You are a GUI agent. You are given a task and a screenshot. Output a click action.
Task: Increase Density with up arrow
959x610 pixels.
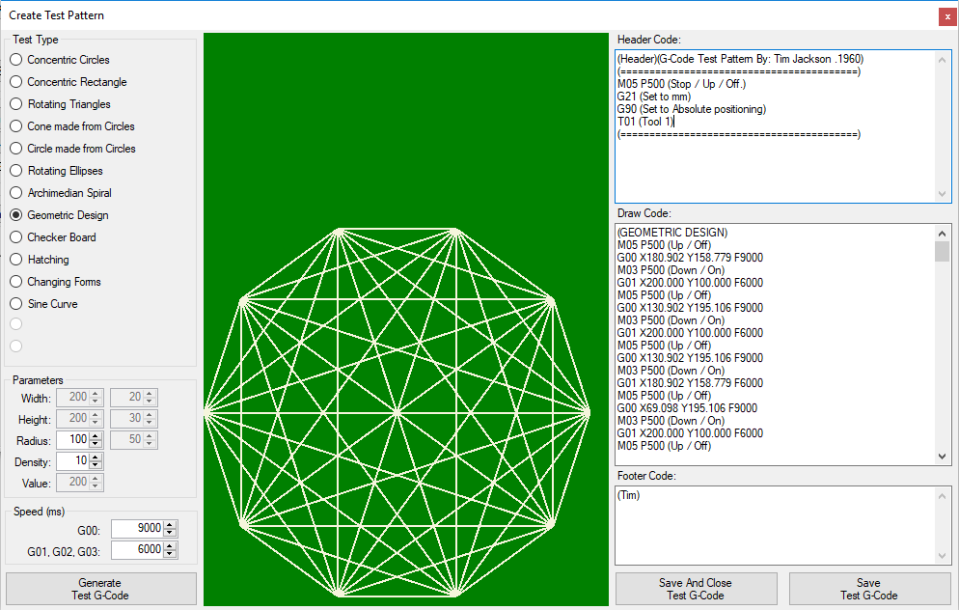coord(96,457)
